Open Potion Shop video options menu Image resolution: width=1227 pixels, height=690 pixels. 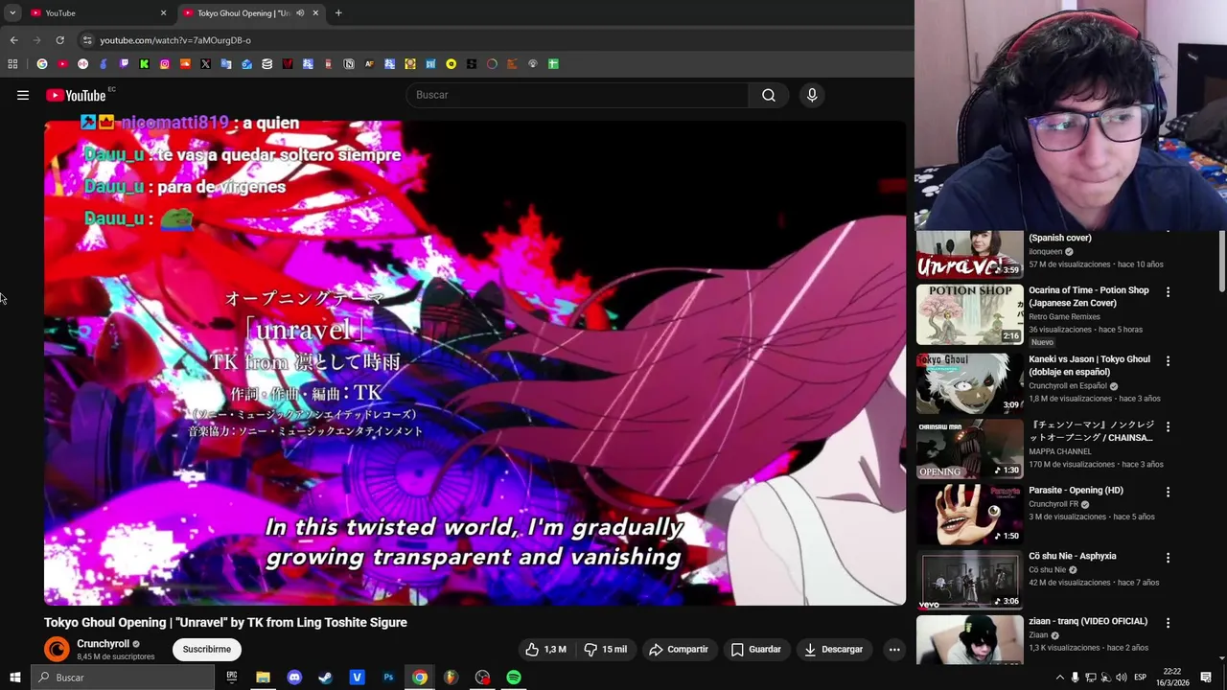(1168, 291)
